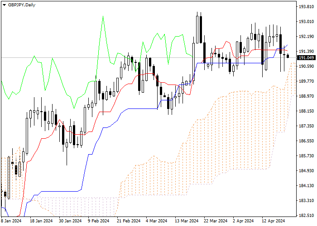The width and height of the screenshot is (317, 226).
Task: Select the 13 Mar 2024 date label
Action: click(187, 221)
